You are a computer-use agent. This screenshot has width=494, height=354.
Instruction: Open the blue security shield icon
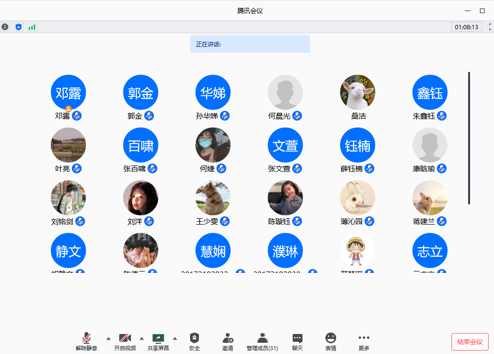click(x=19, y=27)
